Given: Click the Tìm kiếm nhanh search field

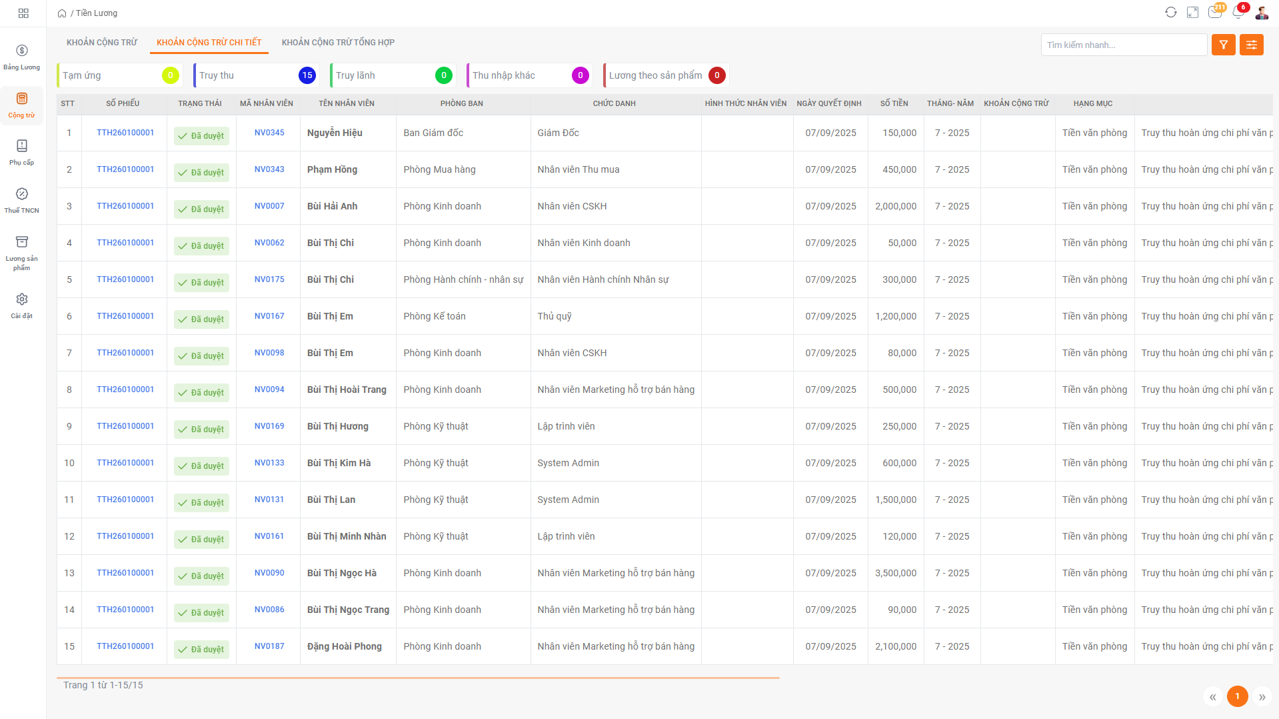Looking at the screenshot, I should pyautogui.click(x=1123, y=45).
